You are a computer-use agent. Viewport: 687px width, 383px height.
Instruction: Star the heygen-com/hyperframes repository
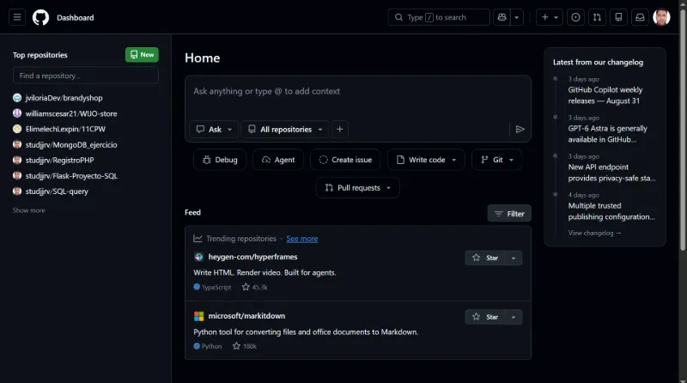pyautogui.click(x=485, y=258)
